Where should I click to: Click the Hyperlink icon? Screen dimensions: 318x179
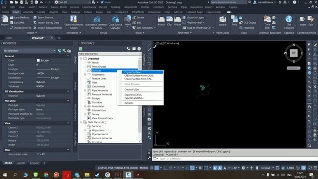pos(241,28)
